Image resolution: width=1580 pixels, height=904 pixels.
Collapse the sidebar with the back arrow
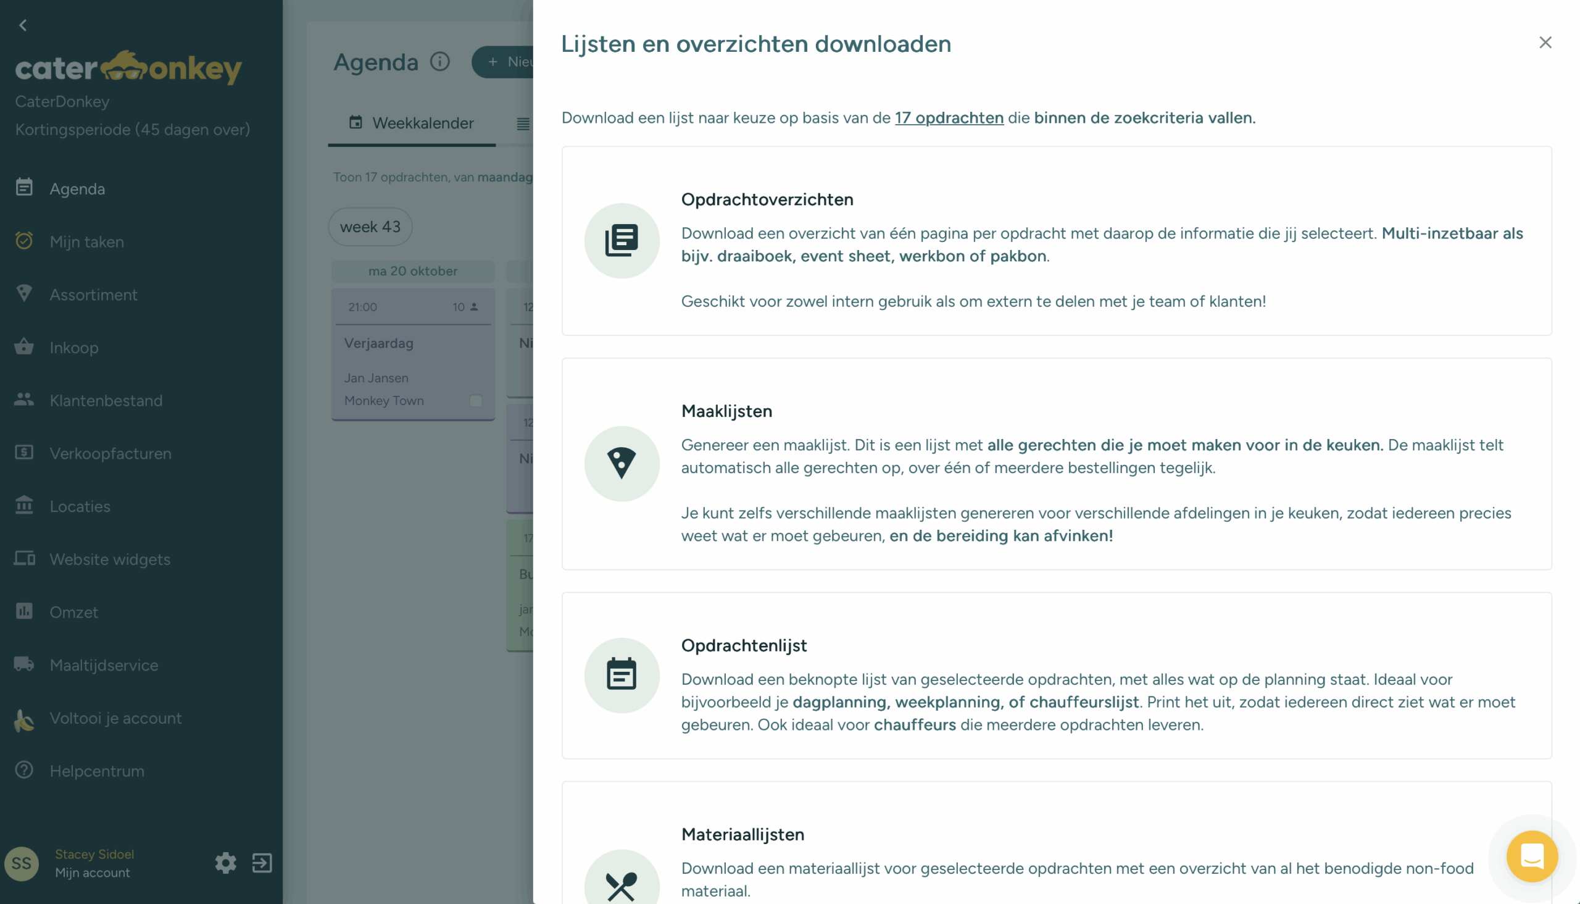23,25
